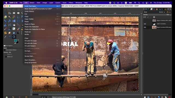Show previous dock tabs arrow
This screenshot has height=98, width=175.
(144, 9)
